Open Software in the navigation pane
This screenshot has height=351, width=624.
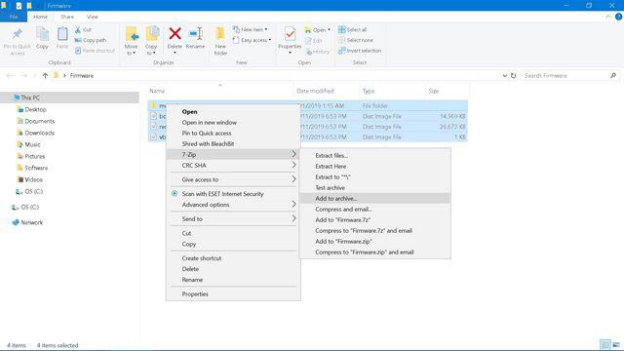pyautogui.click(x=36, y=168)
